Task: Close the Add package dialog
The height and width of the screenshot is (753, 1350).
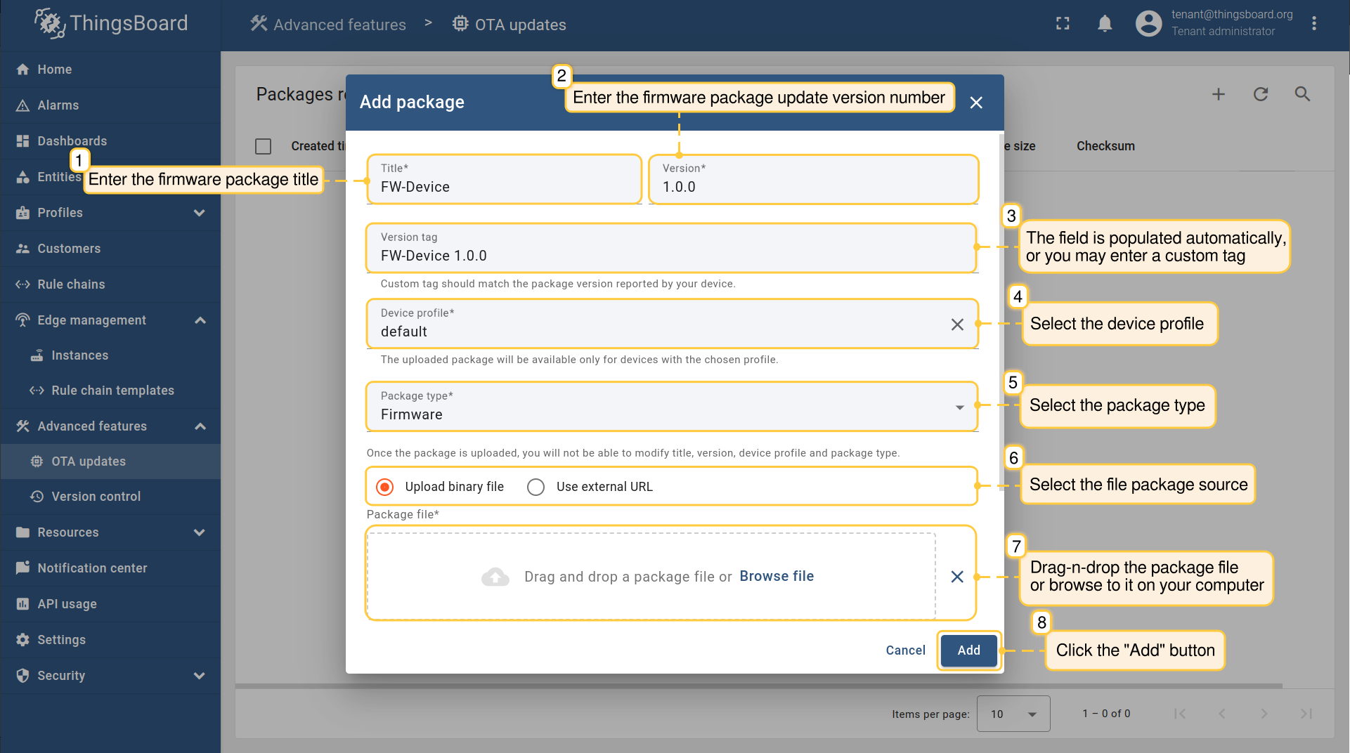Action: (975, 103)
